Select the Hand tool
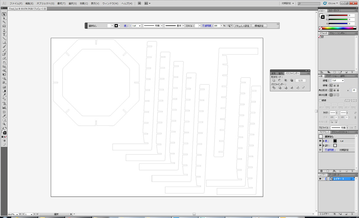The width and height of the screenshot is (359, 218). 4,120
